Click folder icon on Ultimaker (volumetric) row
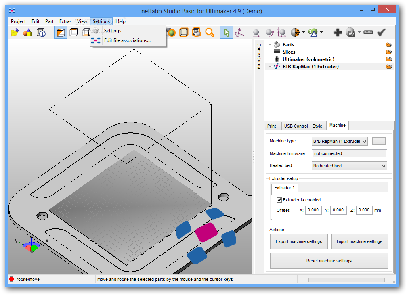Viewport: 407px width, 295px height. [x=389, y=59]
